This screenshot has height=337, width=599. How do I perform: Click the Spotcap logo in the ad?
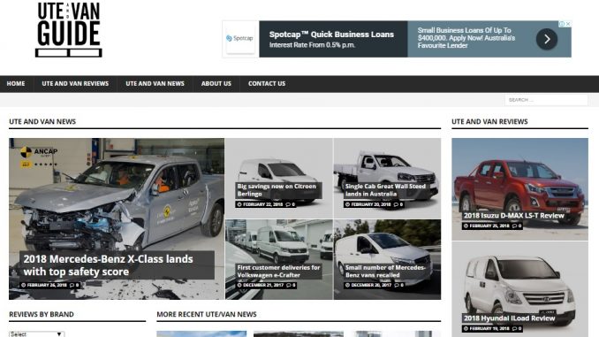(x=240, y=38)
